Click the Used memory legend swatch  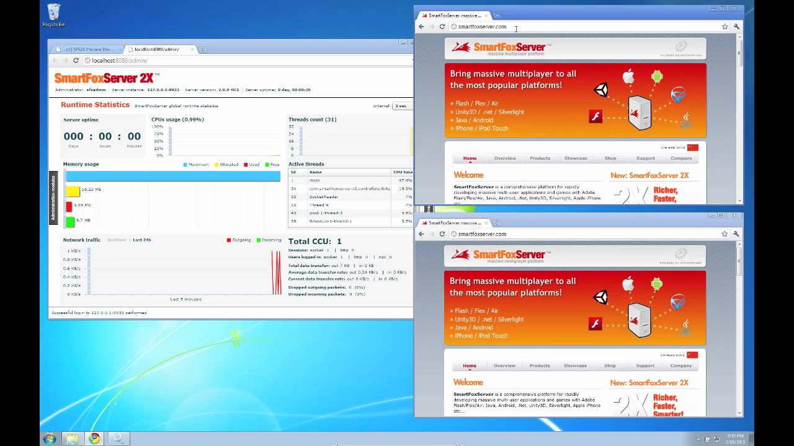coord(246,165)
